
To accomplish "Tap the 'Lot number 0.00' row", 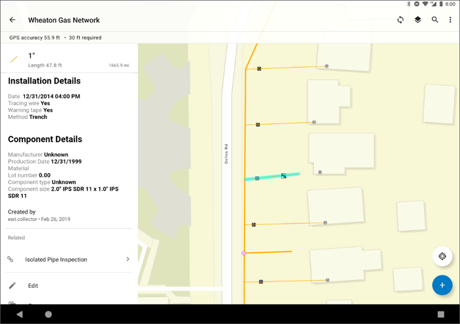I will 30,175.
